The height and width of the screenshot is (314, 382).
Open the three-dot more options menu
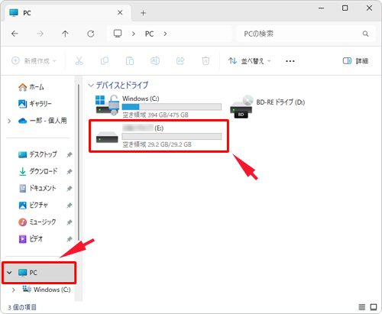pos(290,61)
